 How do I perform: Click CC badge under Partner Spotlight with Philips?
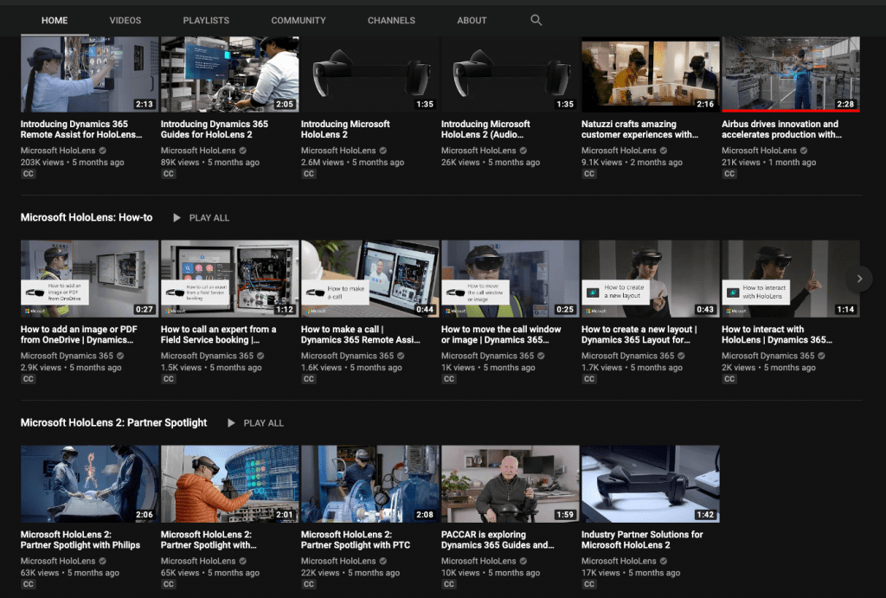pyautogui.click(x=29, y=584)
